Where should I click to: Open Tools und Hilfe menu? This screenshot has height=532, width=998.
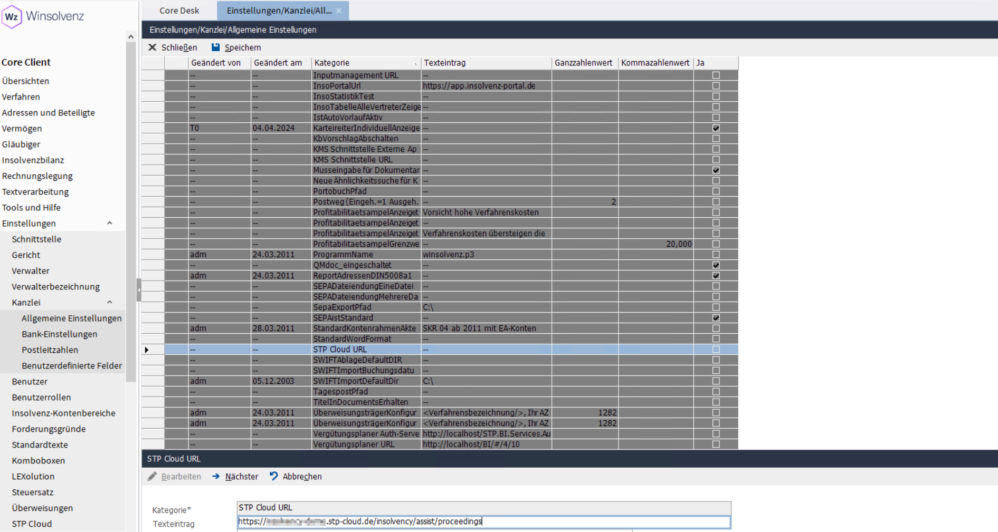point(31,208)
